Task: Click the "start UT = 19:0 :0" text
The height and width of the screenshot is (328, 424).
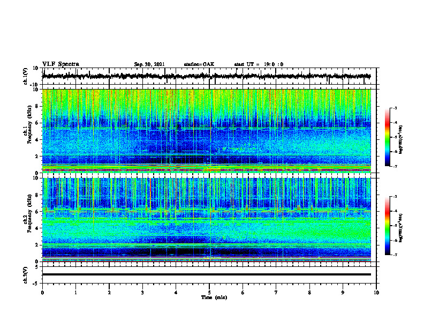Action: point(259,64)
